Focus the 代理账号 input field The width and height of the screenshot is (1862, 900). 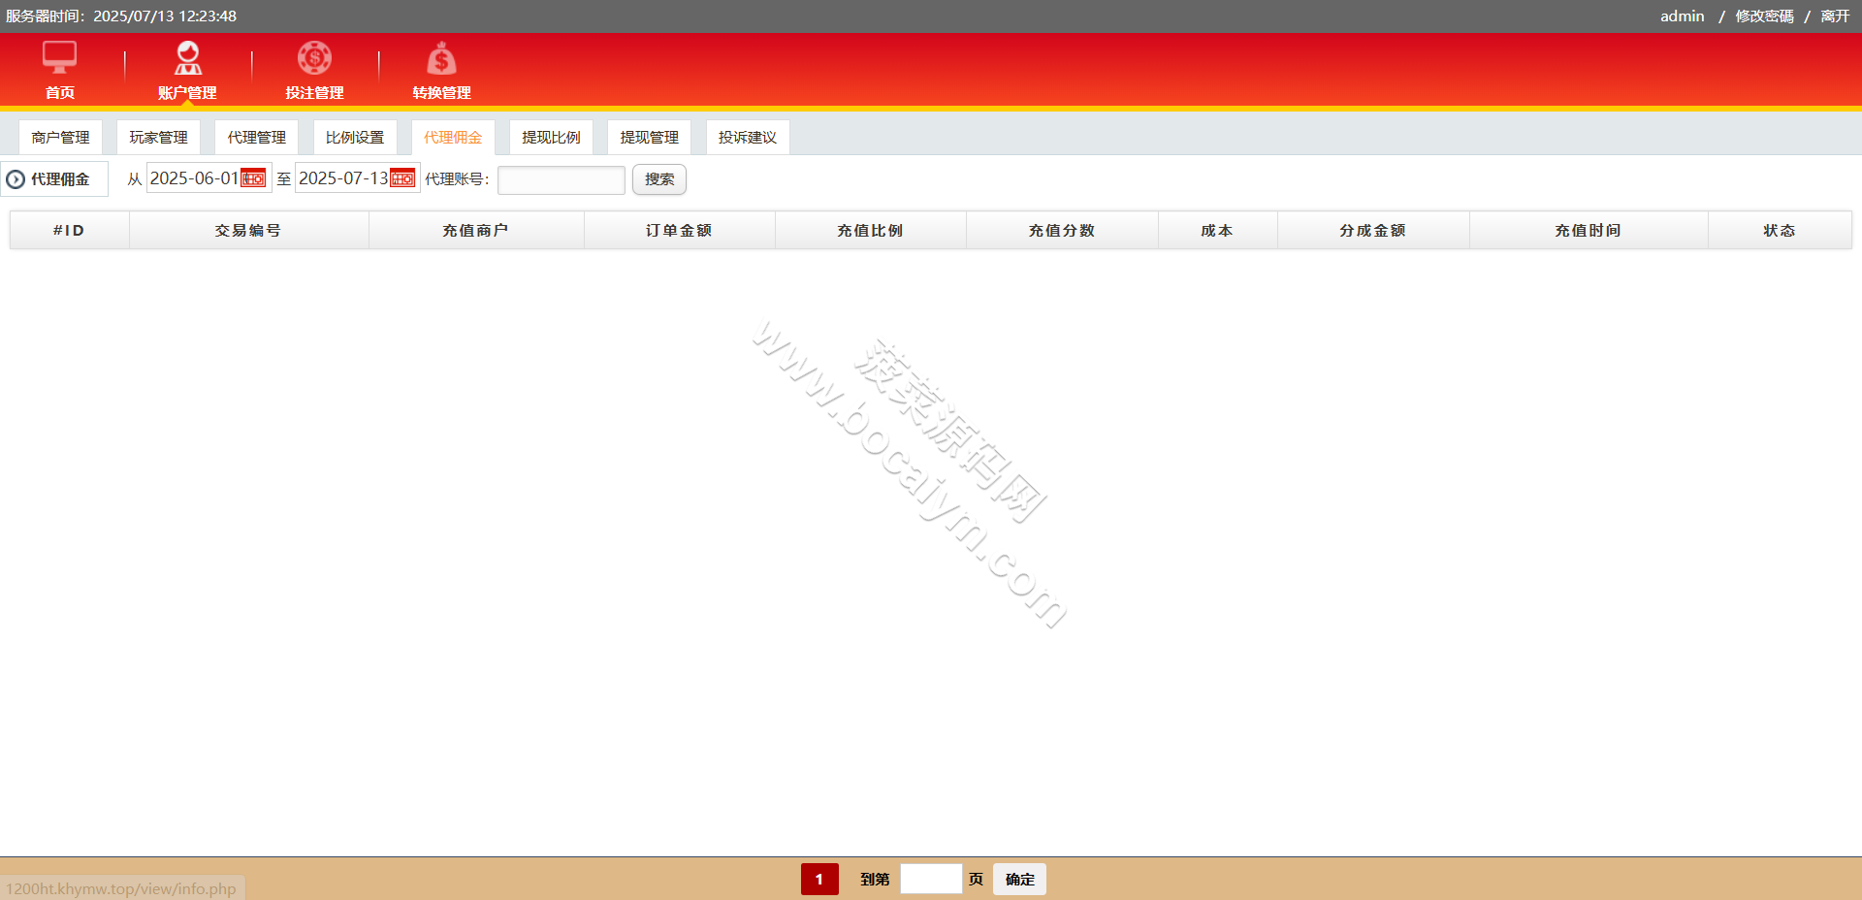[x=562, y=179]
